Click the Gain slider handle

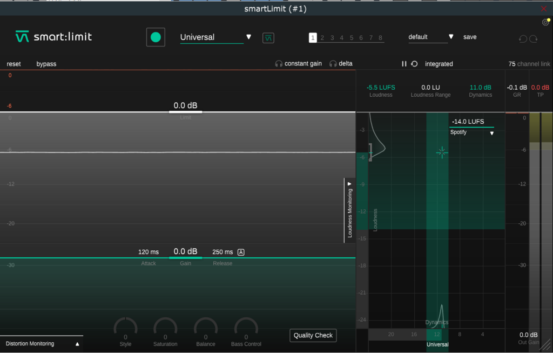[186, 258]
